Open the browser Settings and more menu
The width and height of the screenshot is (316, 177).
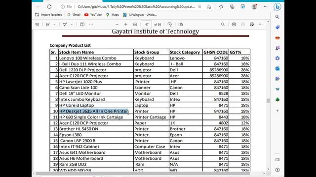(x=266, y=6)
